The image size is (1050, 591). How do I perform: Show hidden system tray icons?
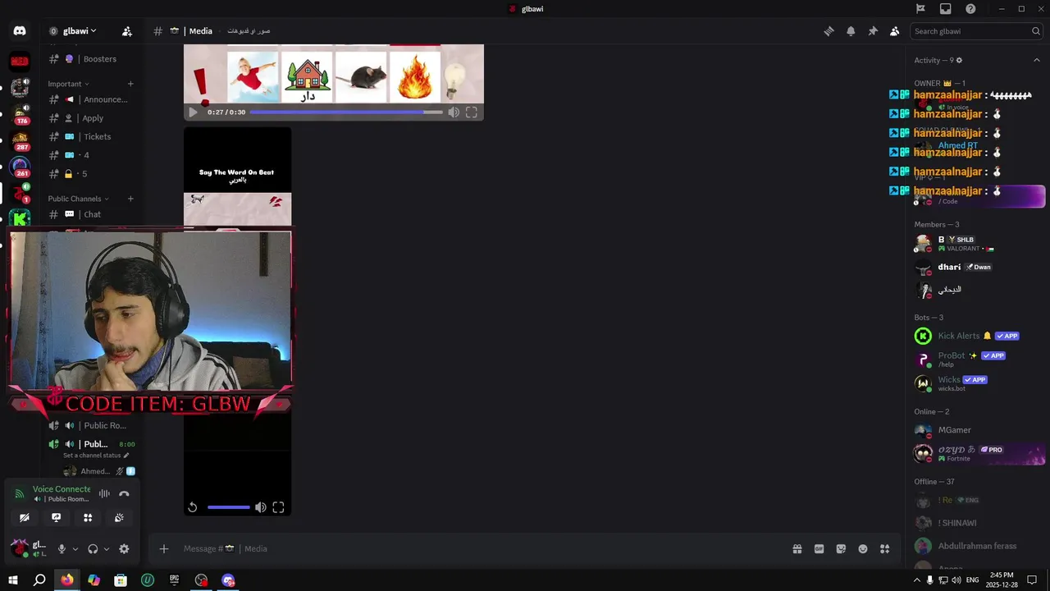tap(916, 580)
